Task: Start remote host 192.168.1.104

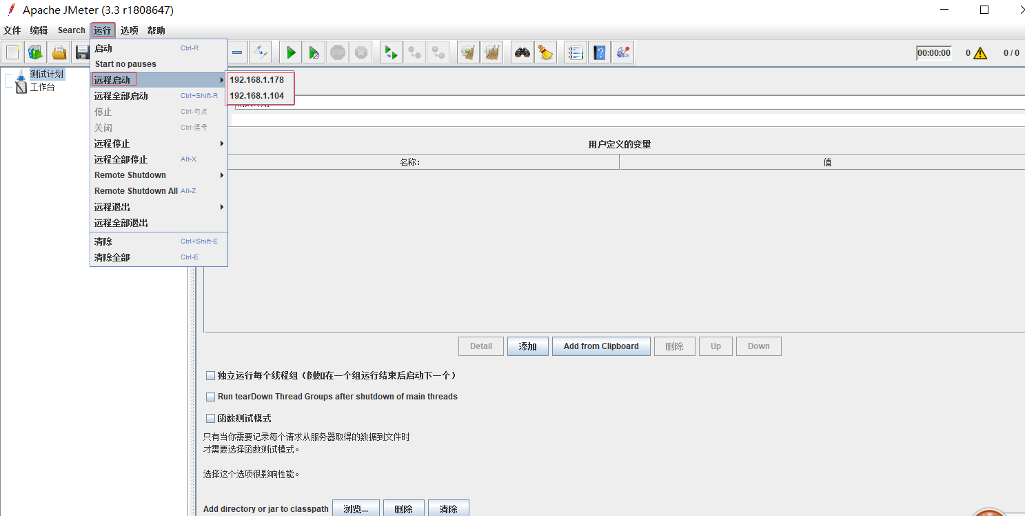Action: pos(260,96)
